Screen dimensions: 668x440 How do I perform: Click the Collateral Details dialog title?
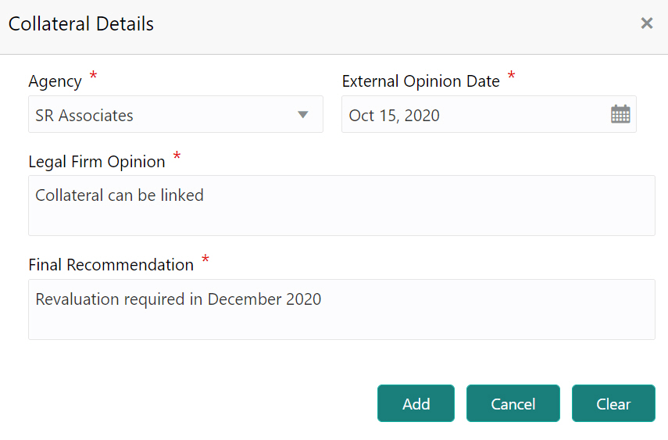(x=81, y=24)
